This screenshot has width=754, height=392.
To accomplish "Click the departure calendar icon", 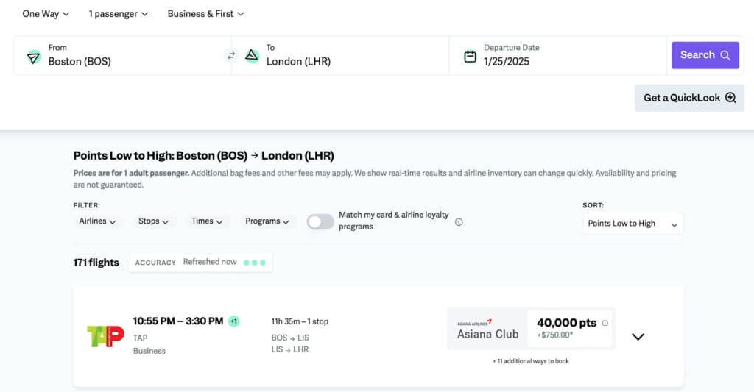I will coord(470,56).
